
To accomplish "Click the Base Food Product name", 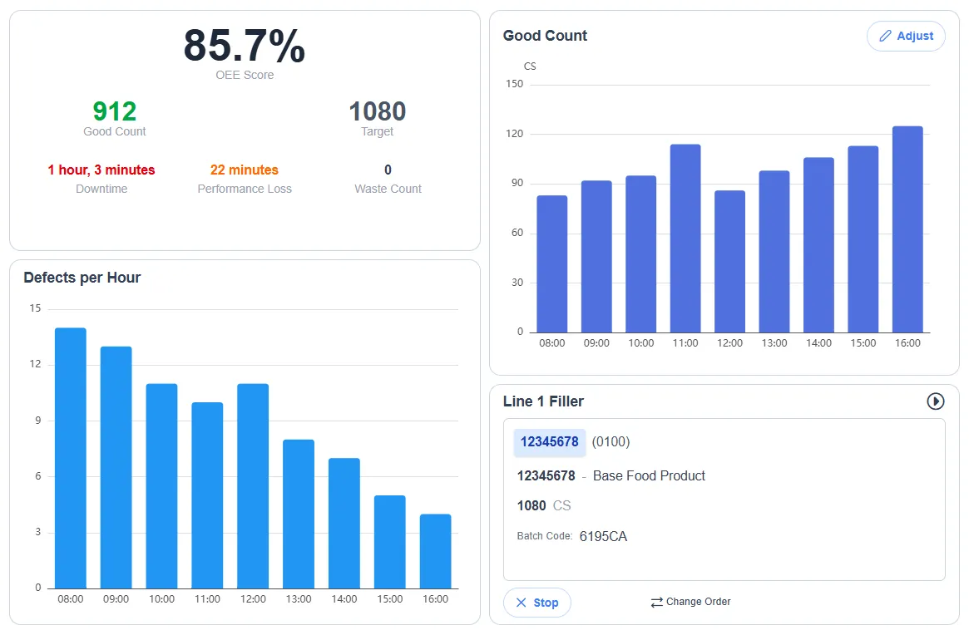I will 649,475.
